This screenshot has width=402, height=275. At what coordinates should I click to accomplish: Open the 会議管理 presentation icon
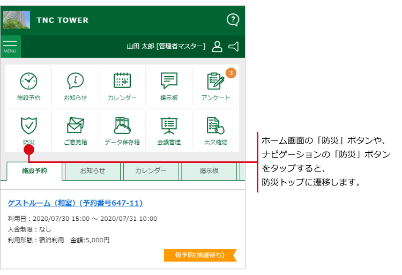169,125
